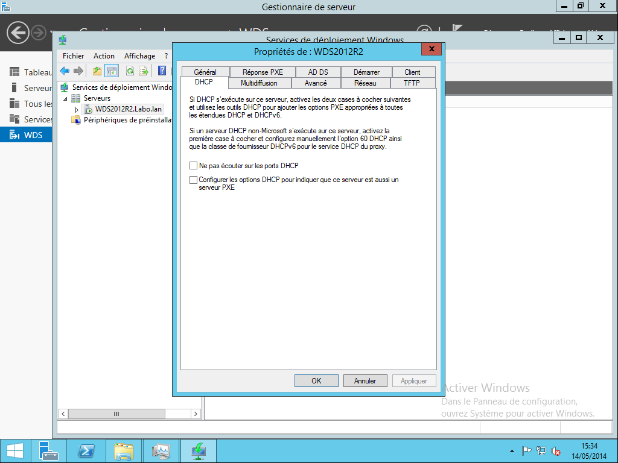Select Tableau de bord in Server Manager sidebar

point(26,72)
